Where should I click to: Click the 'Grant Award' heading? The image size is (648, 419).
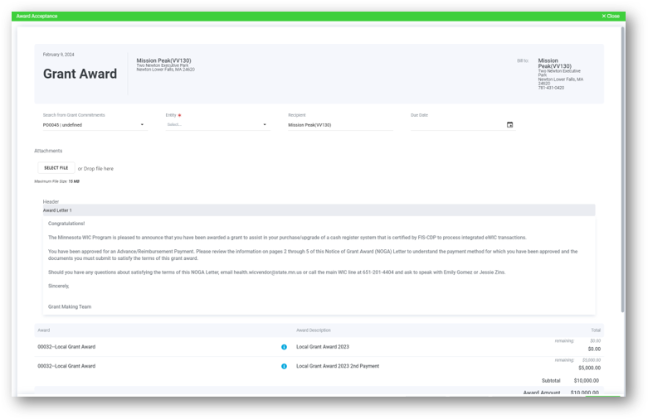(x=80, y=74)
